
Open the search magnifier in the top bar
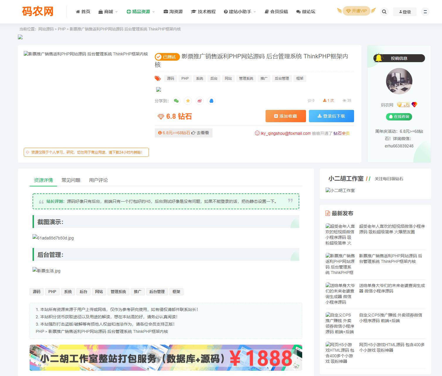coord(384,11)
